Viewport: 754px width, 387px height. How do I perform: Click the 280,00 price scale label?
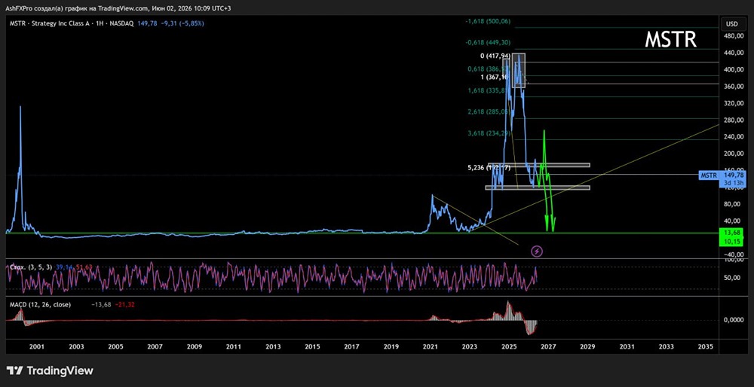tap(732, 120)
